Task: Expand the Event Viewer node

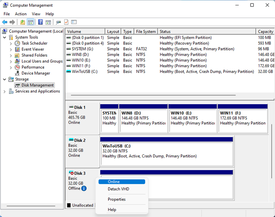Action: [11, 50]
